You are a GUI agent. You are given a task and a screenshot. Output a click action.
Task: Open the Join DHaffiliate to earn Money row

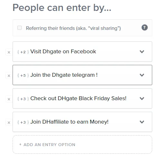click(82, 122)
